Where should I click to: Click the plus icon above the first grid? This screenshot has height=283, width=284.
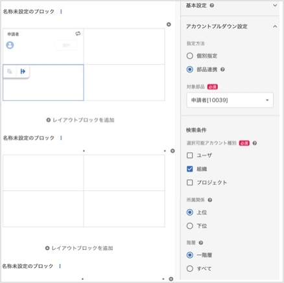pos(169,25)
